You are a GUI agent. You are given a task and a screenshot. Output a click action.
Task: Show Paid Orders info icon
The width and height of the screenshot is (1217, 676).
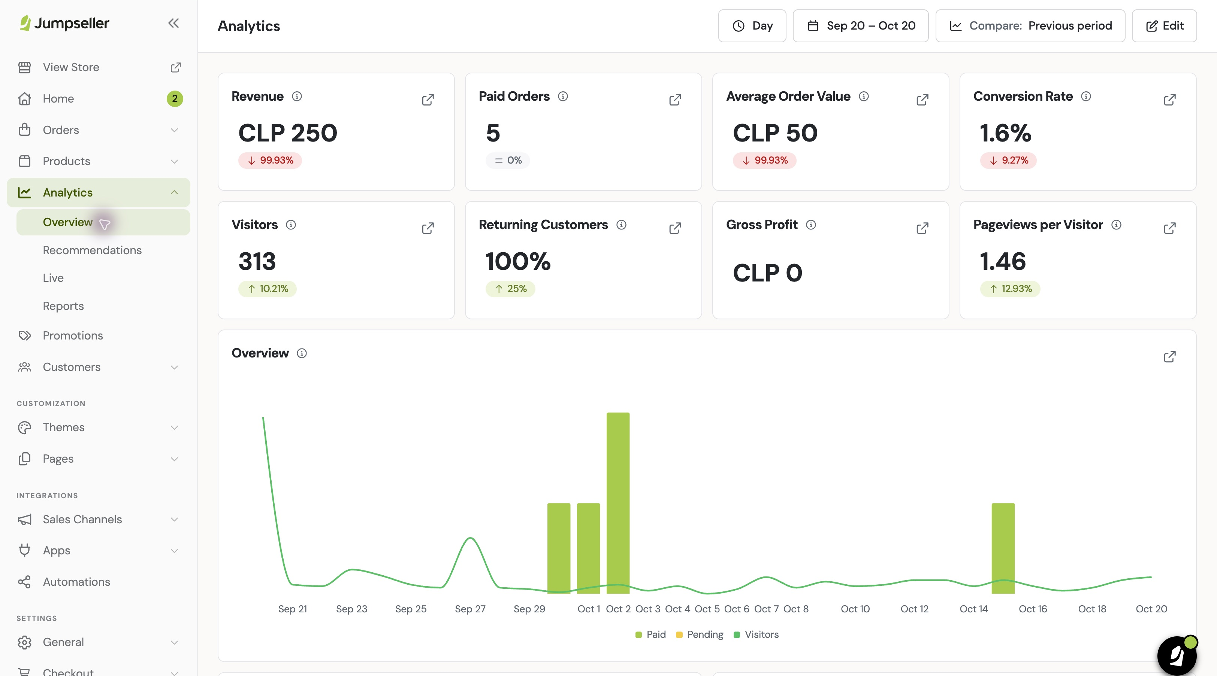click(563, 96)
